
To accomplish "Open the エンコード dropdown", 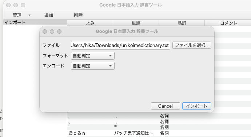I will (x=93, y=66).
